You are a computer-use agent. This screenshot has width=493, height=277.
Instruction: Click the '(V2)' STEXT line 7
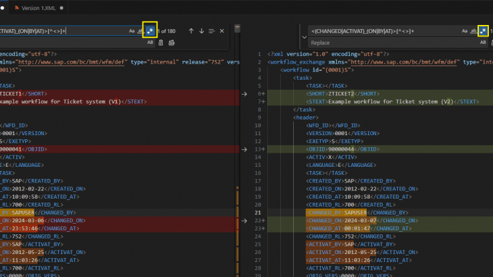click(x=392, y=101)
